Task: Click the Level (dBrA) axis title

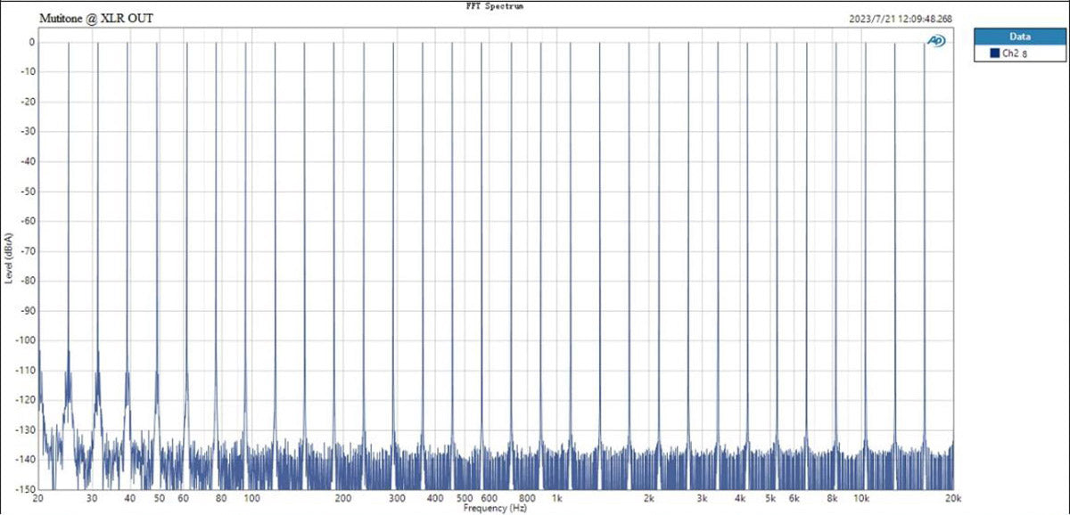Action: click(8, 258)
